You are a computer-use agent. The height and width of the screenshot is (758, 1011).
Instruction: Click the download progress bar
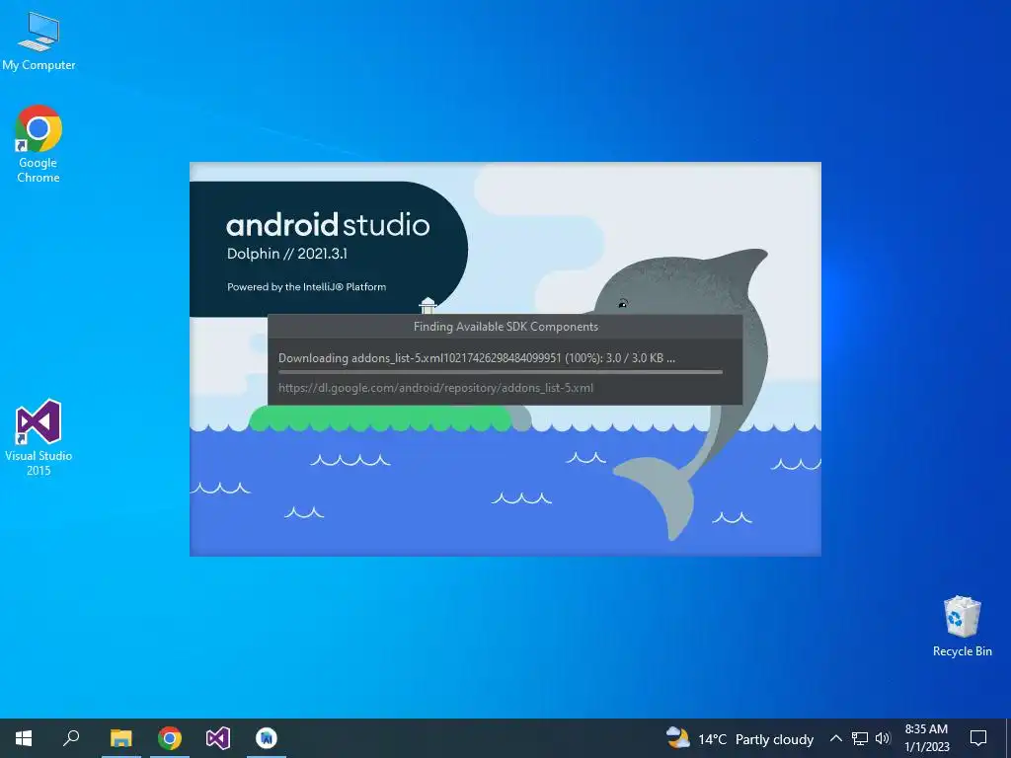click(x=501, y=372)
